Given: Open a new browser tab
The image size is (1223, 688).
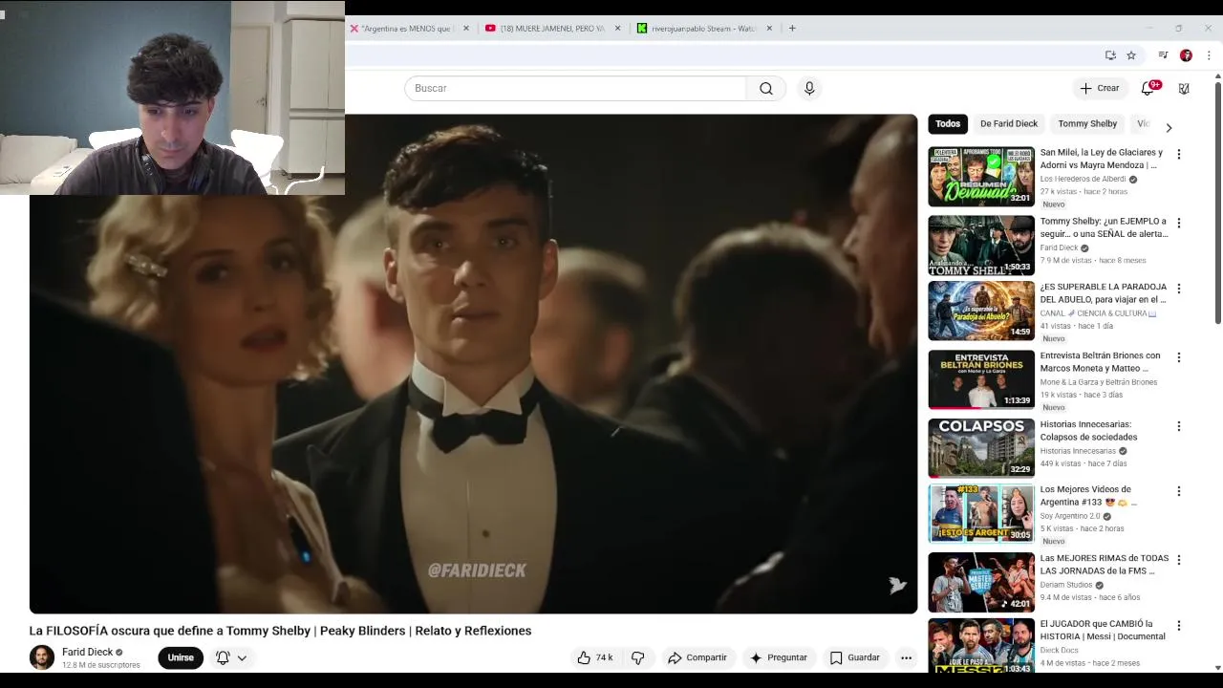Looking at the screenshot, I should click(792, 29).
